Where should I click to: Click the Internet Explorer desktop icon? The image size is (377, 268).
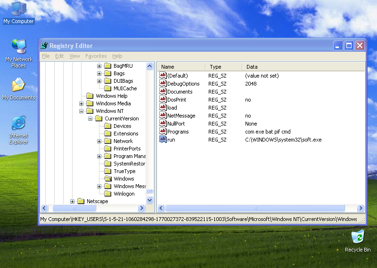click(18, 130)
